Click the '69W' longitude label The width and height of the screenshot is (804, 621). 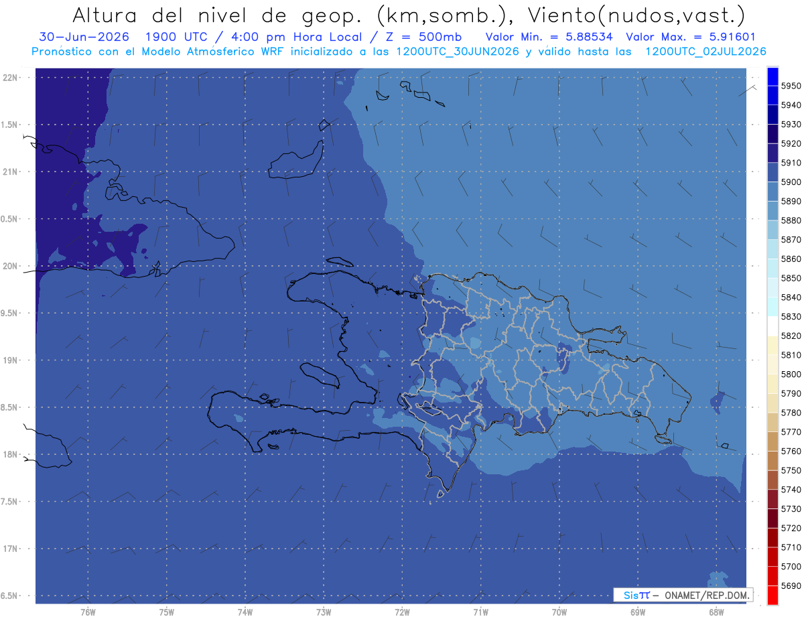coord(638,612)
